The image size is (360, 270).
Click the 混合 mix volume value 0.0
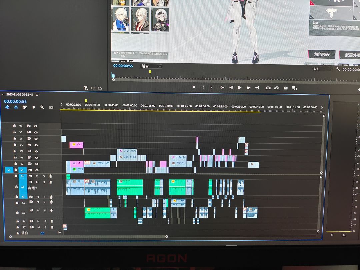(42, 233)
